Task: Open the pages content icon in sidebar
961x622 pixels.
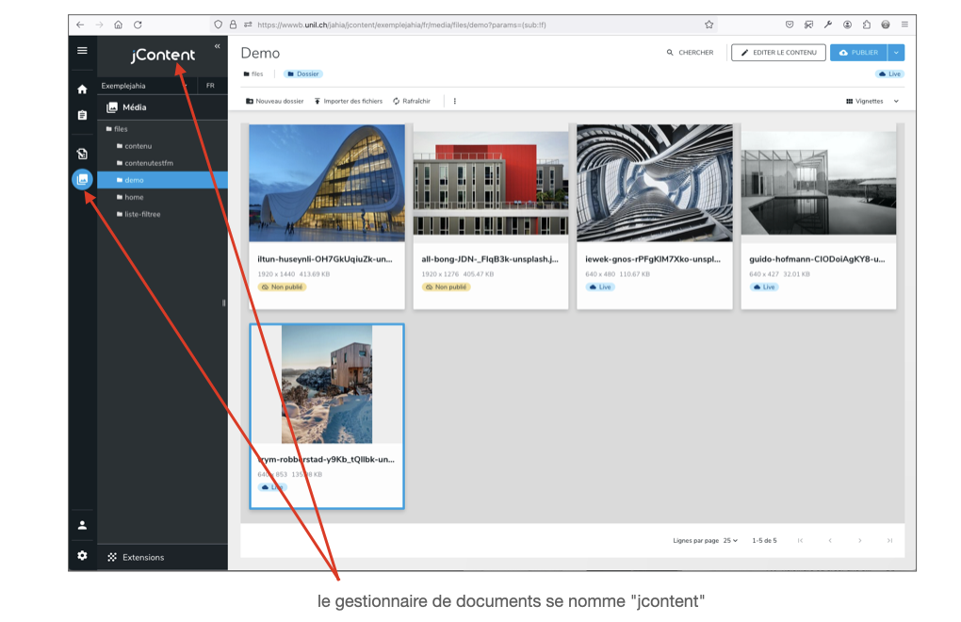Action: [82, 155]
